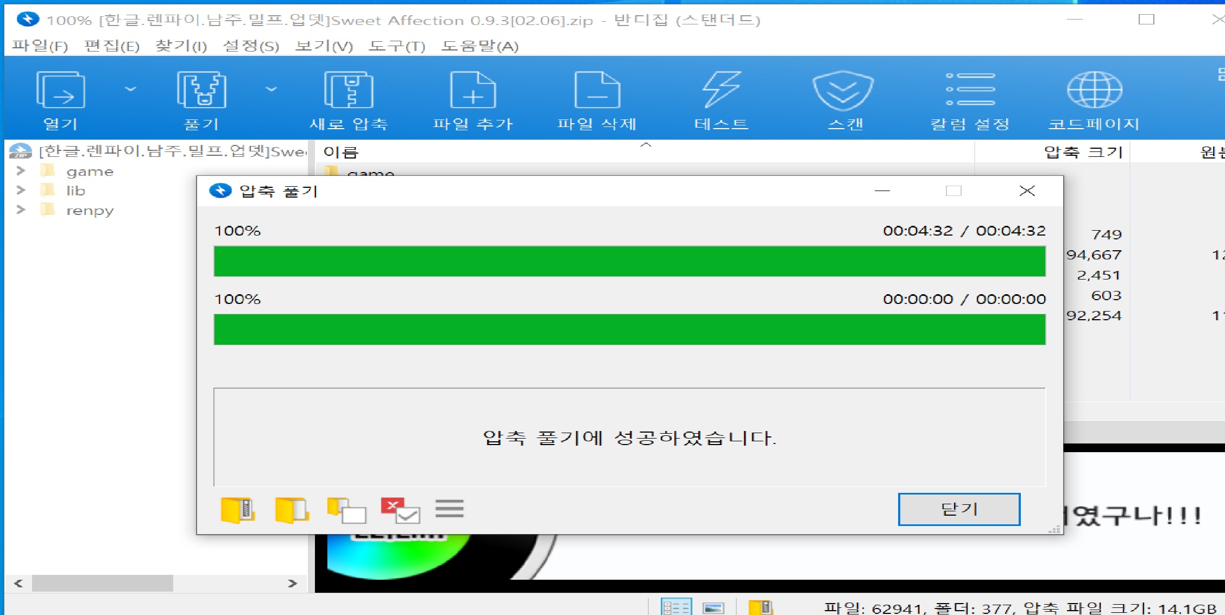This screenshot has height=615, width=1225.
Task: Click the open-archive folder icon in the dialog
Action: [x=237, y=510]
